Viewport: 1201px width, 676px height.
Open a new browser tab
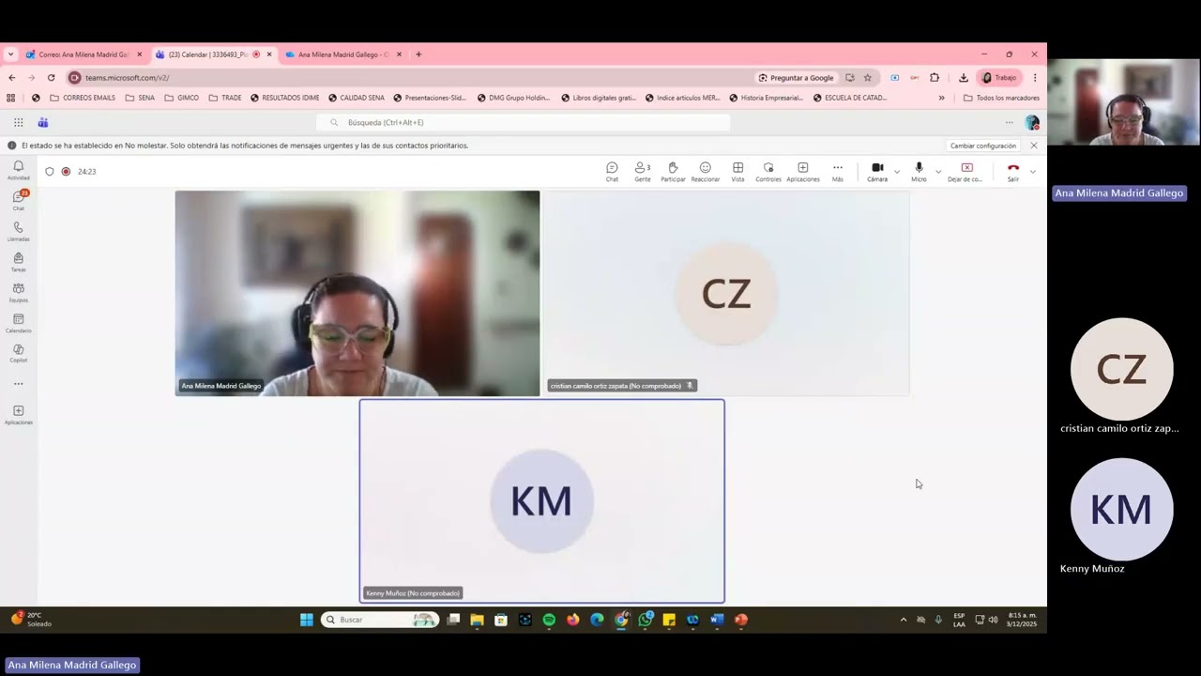(x=418, y=54)
